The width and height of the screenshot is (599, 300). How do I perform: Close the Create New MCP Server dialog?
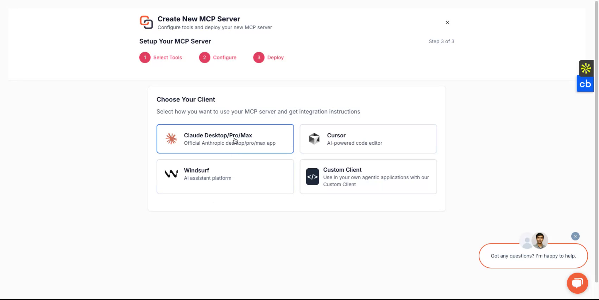447,22
